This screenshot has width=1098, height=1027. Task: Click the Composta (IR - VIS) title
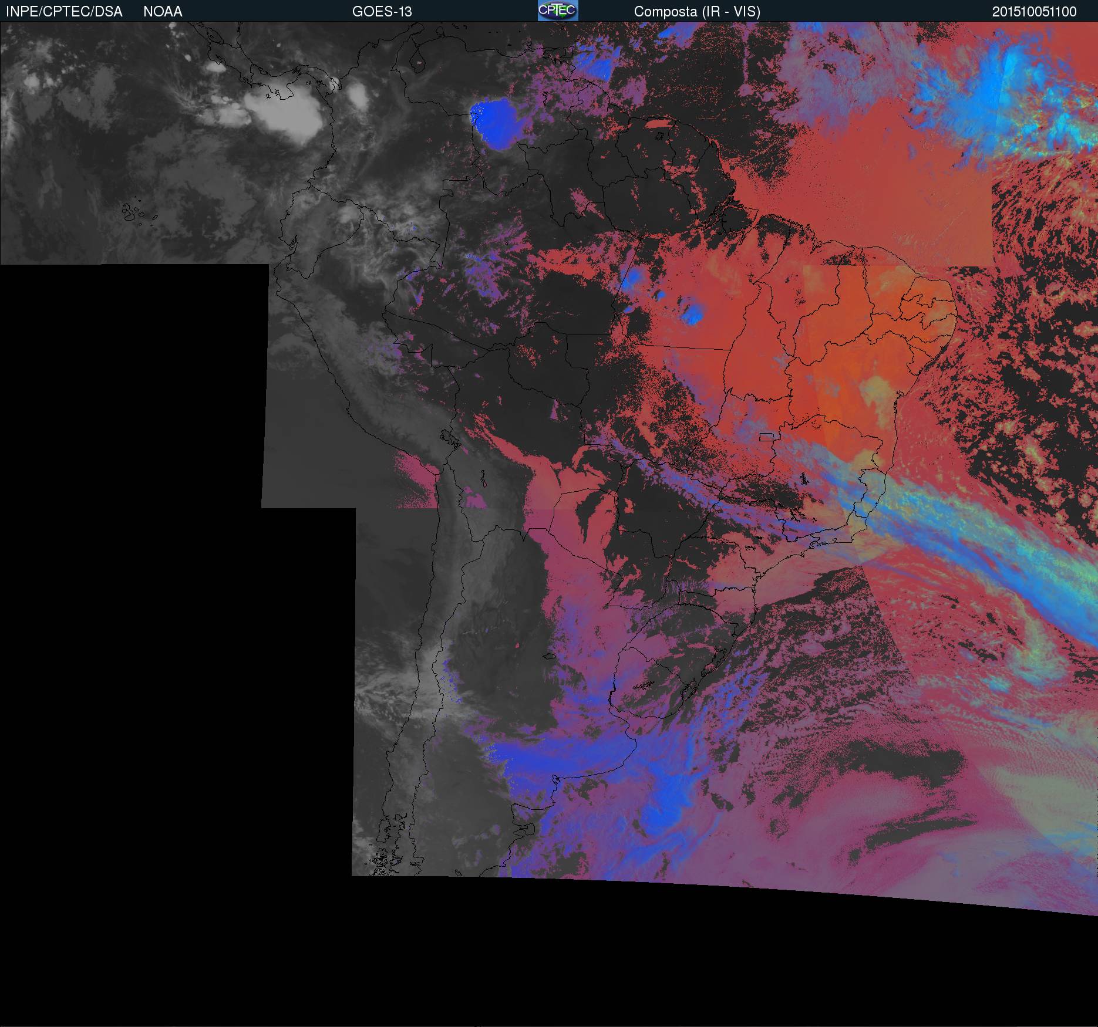pyautogui.click(x=697, y=12)
